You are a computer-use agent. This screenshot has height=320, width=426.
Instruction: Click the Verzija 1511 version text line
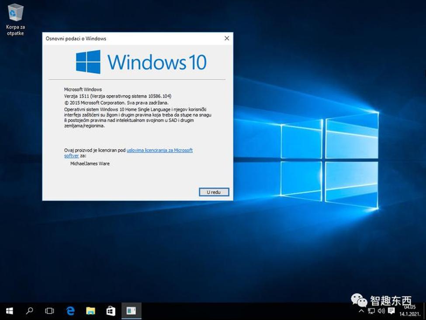pyautogui.click(x=117, y=96)
